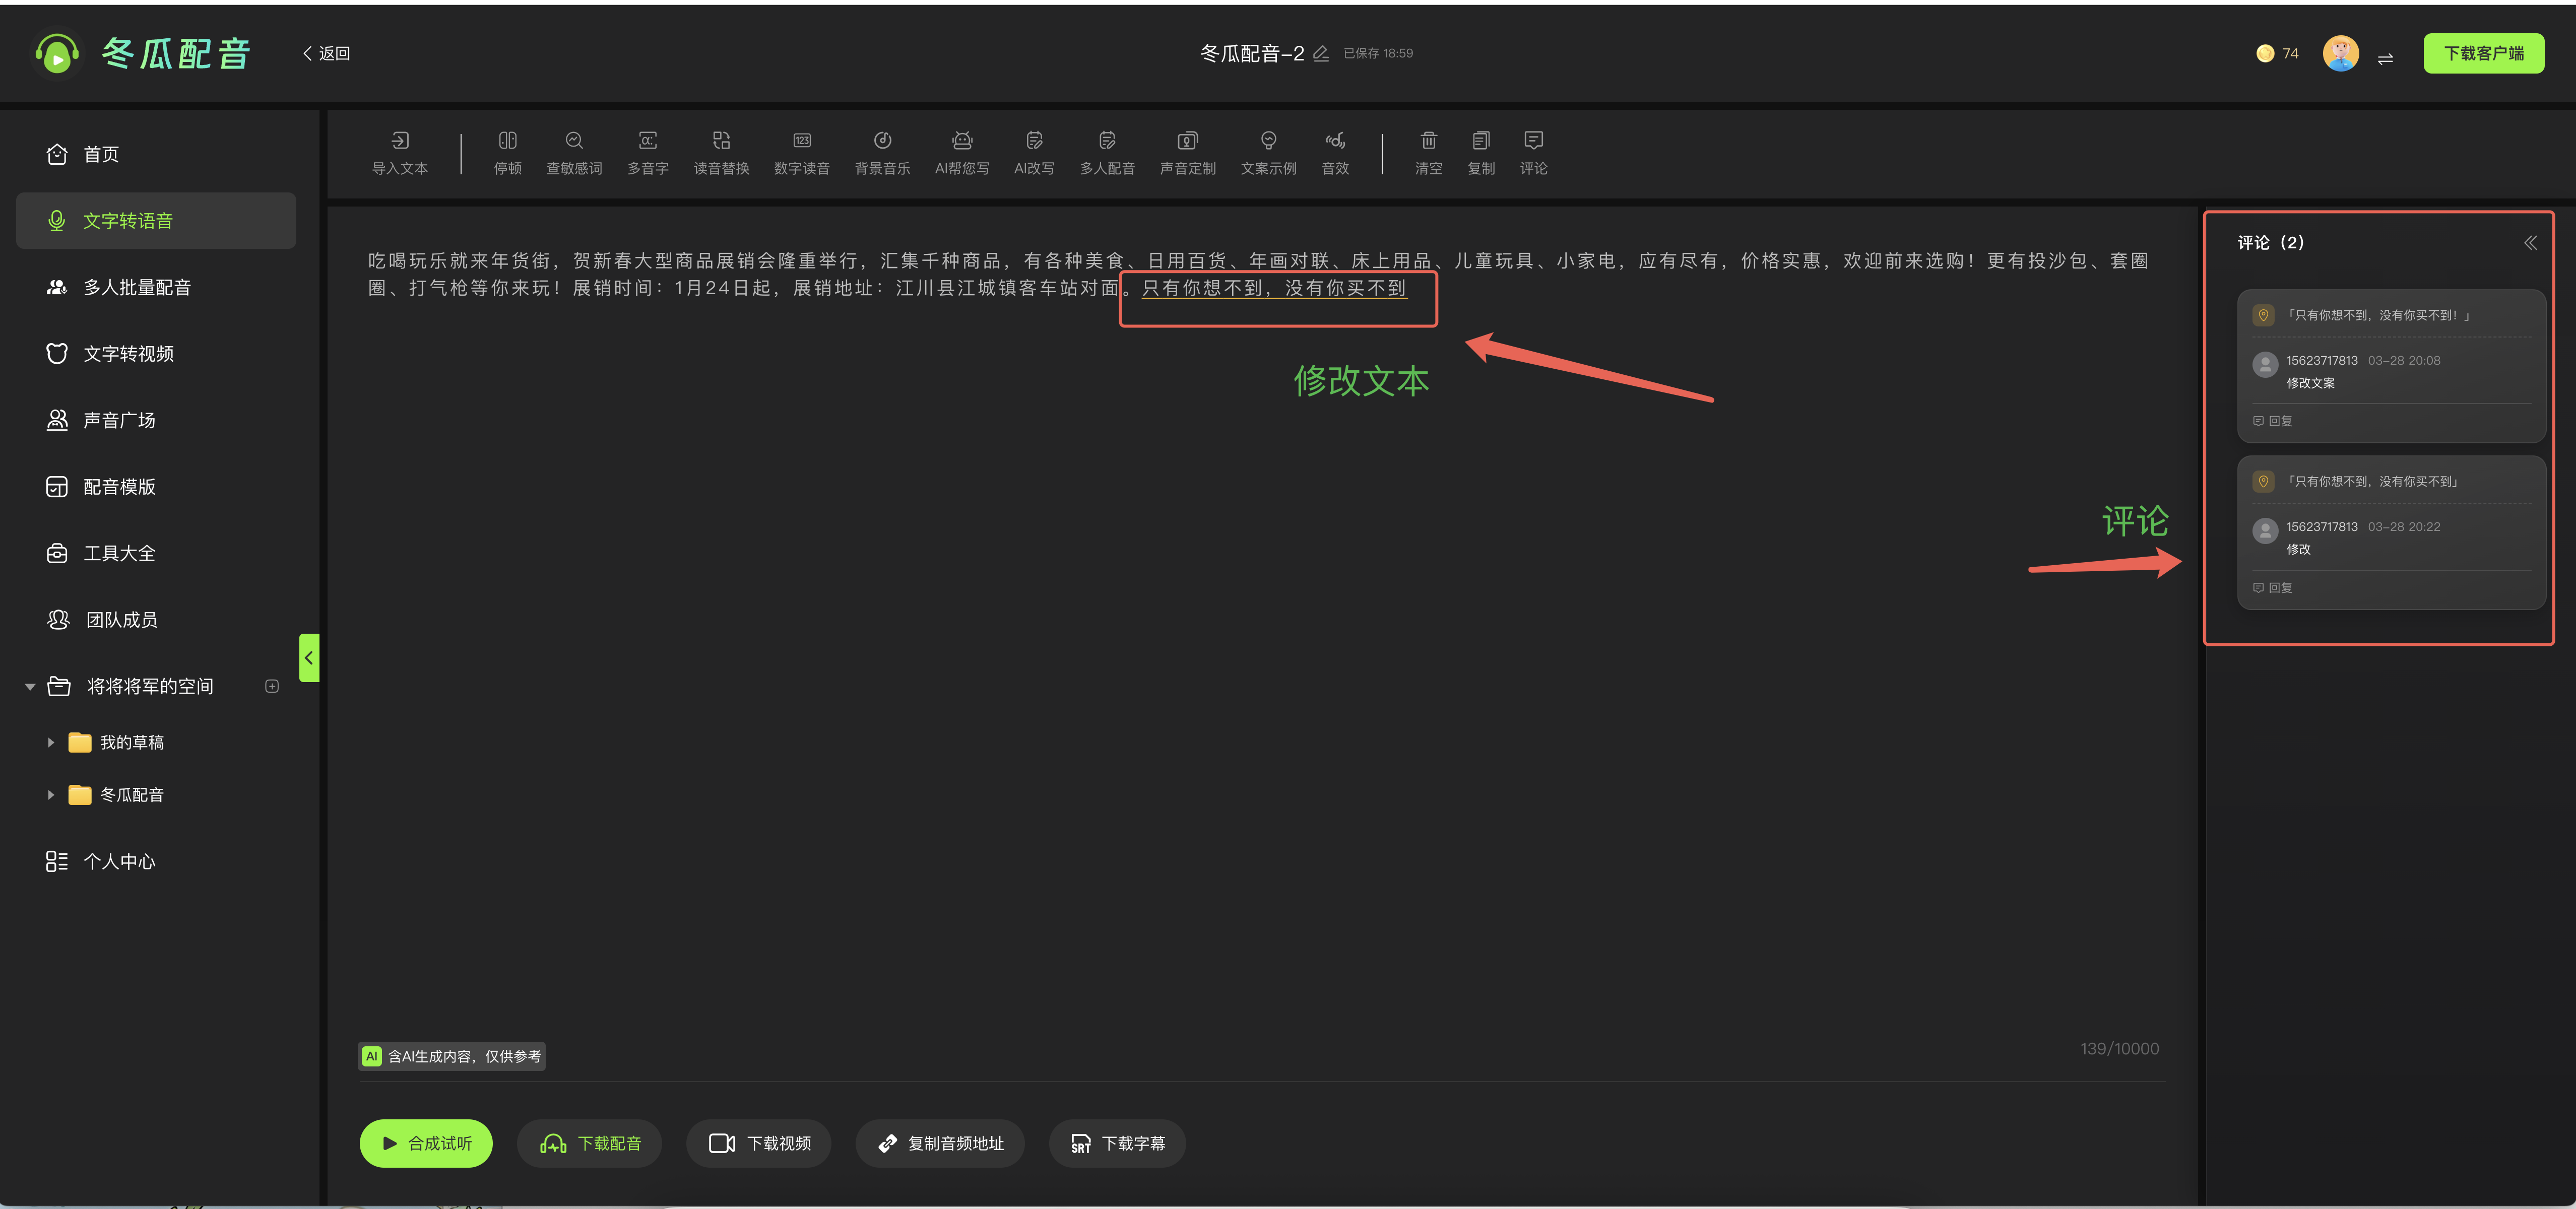2576x1209 pixels.
Task: Expand the 冬瓜配音 folder in tree
Action: pos(51,795)
